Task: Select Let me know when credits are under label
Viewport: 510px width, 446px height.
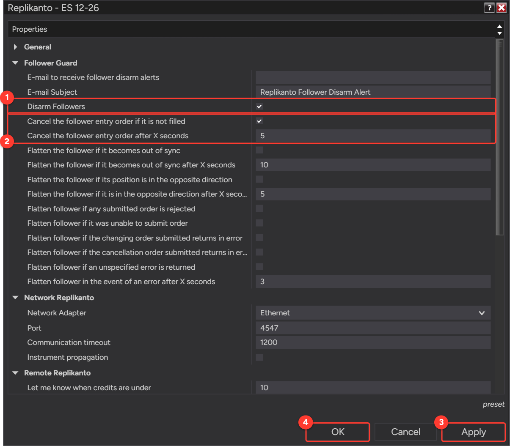Action: tap(89, 388)
